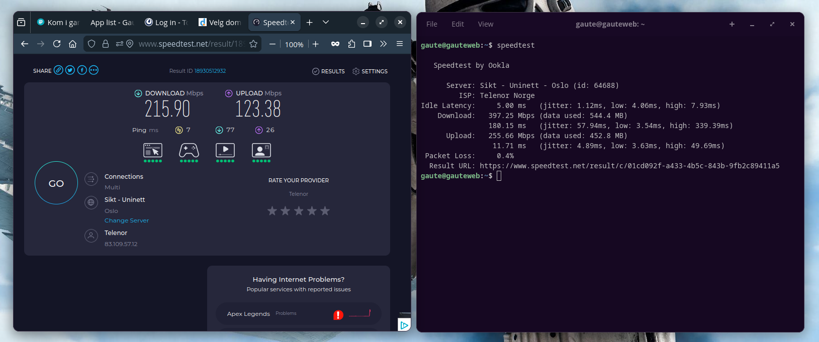Open the Firefox hamburger menu
The image size is (819, 342).
[400, 44]
